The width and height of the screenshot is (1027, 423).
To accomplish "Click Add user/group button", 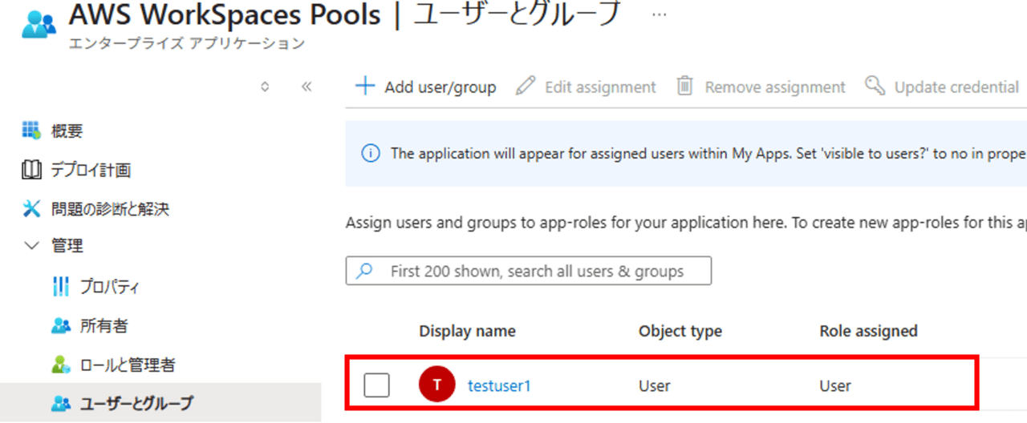I will coord(426,87).
